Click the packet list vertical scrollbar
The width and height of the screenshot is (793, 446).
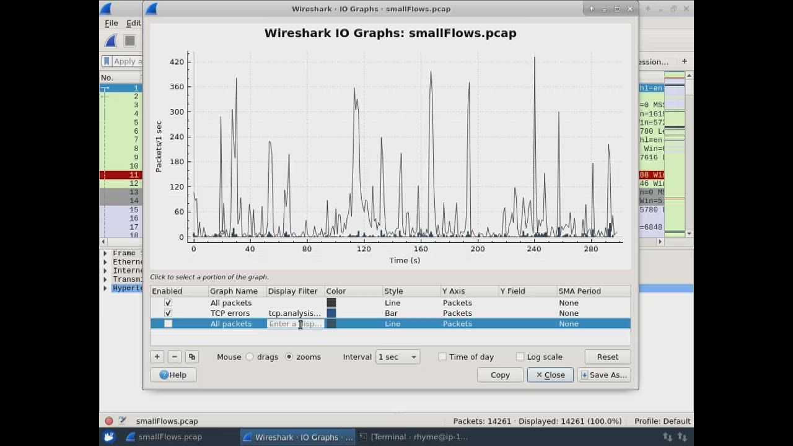coord(689,154)
